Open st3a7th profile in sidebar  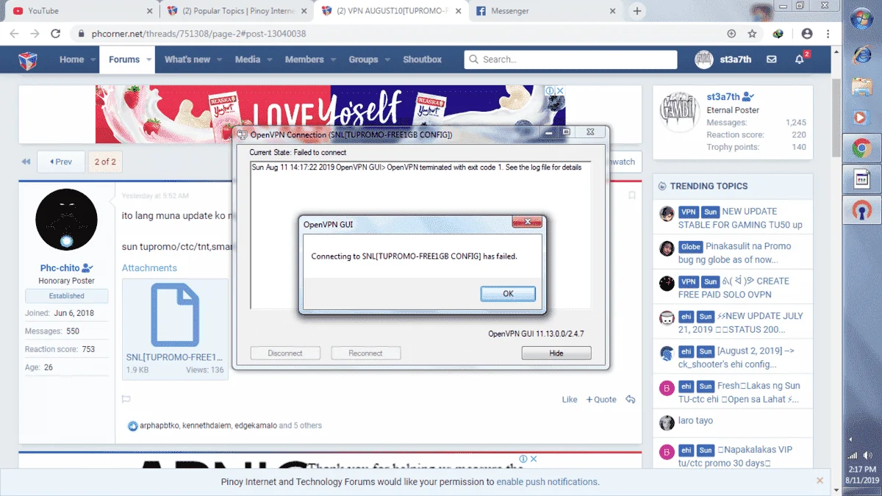(723, 97)
